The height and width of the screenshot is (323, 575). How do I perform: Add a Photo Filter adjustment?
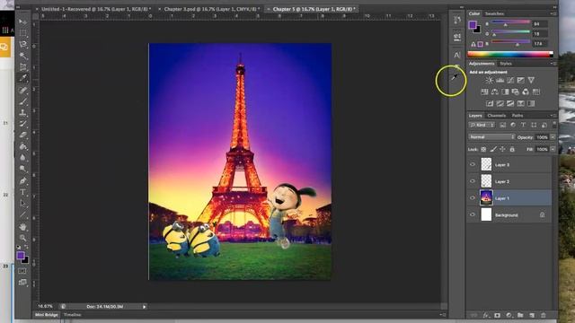(x=515, y=92)
